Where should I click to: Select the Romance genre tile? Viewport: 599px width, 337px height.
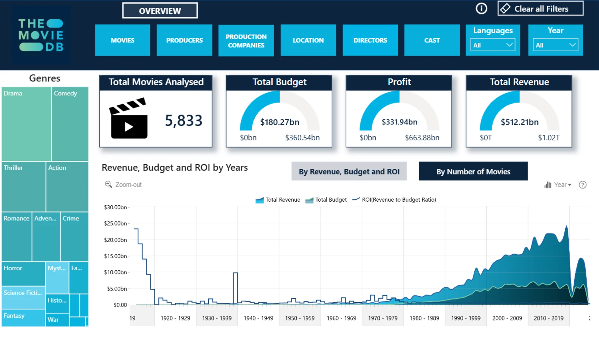coord(17,237)
